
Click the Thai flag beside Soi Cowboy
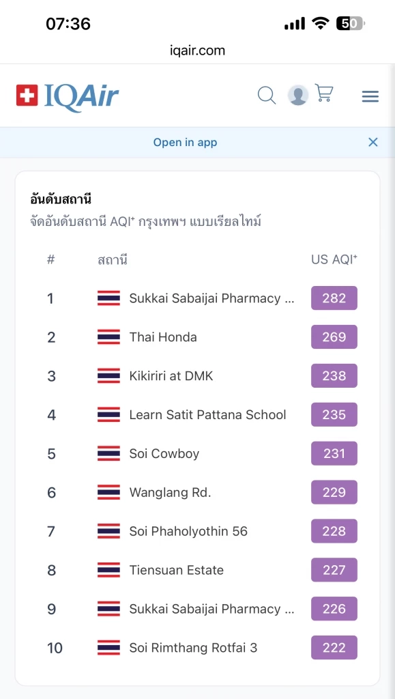click(x=108, y=453)
